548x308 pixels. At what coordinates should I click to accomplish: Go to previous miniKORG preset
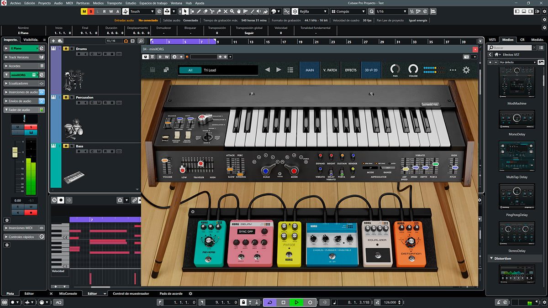coord(267,70)
